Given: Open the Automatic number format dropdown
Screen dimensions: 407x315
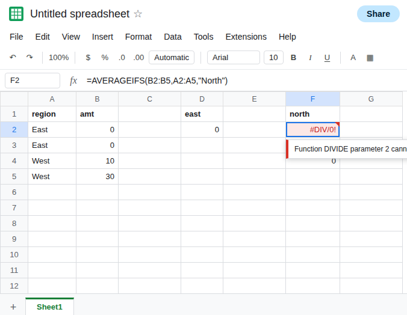Looking at the screenshot, I should pyautogui.click(x=172, y=57).
